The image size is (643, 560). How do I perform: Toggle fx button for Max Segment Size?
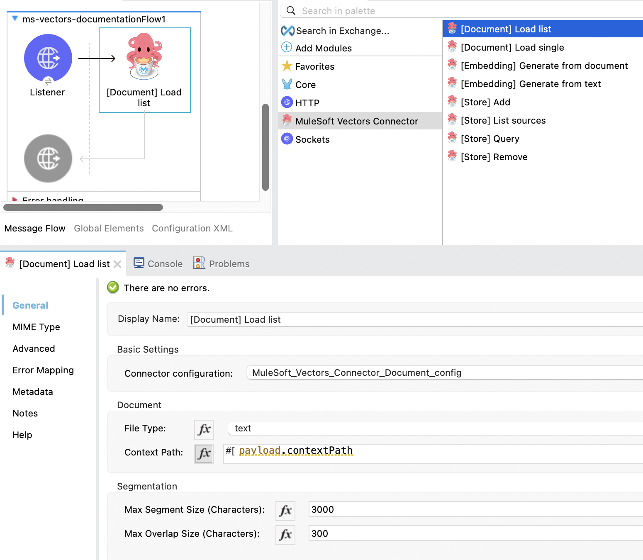(285, 511)
